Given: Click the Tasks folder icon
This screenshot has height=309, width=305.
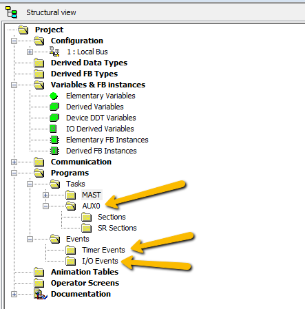Looking at the screenshot, I should click(x=55, y=184).
